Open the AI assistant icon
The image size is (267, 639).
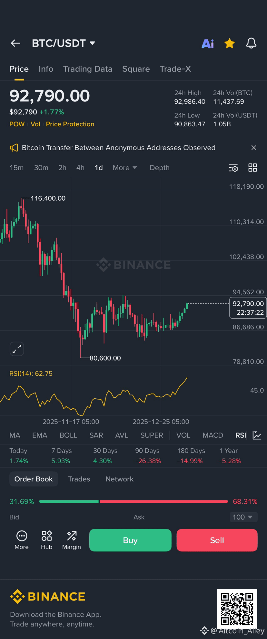click(x=208, y=43)
